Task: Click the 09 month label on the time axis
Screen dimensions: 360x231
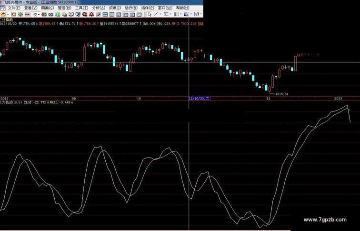Action: [74, 98]
